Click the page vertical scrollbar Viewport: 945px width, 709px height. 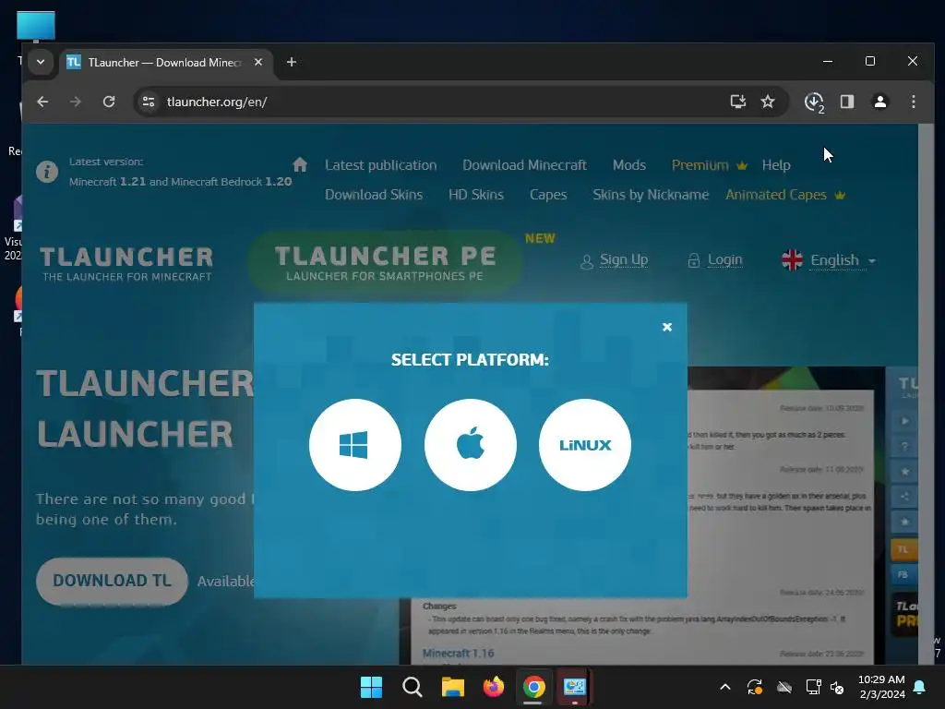926,394
